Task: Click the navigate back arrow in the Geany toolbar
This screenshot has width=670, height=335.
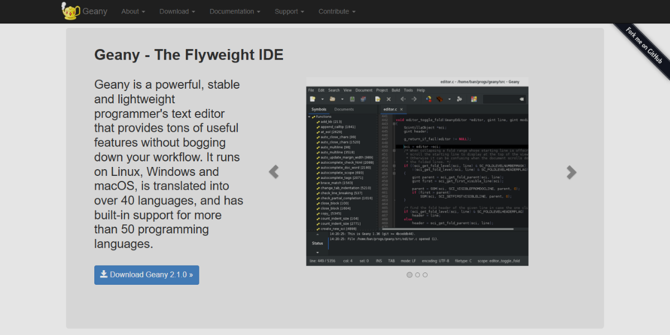Action: 403,99
